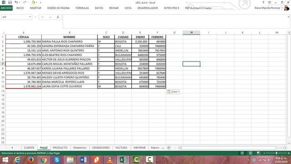The width and height of the screenshot is (291, 164).
Task: Select cell MARIA PAULA RIOS CHAPARRO
Action: [70, 41]
